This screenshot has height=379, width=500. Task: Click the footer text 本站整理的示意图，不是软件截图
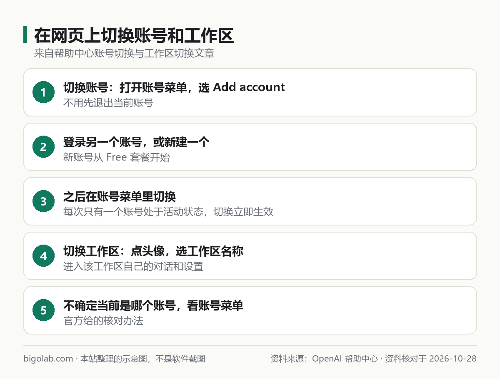(143, 359)
